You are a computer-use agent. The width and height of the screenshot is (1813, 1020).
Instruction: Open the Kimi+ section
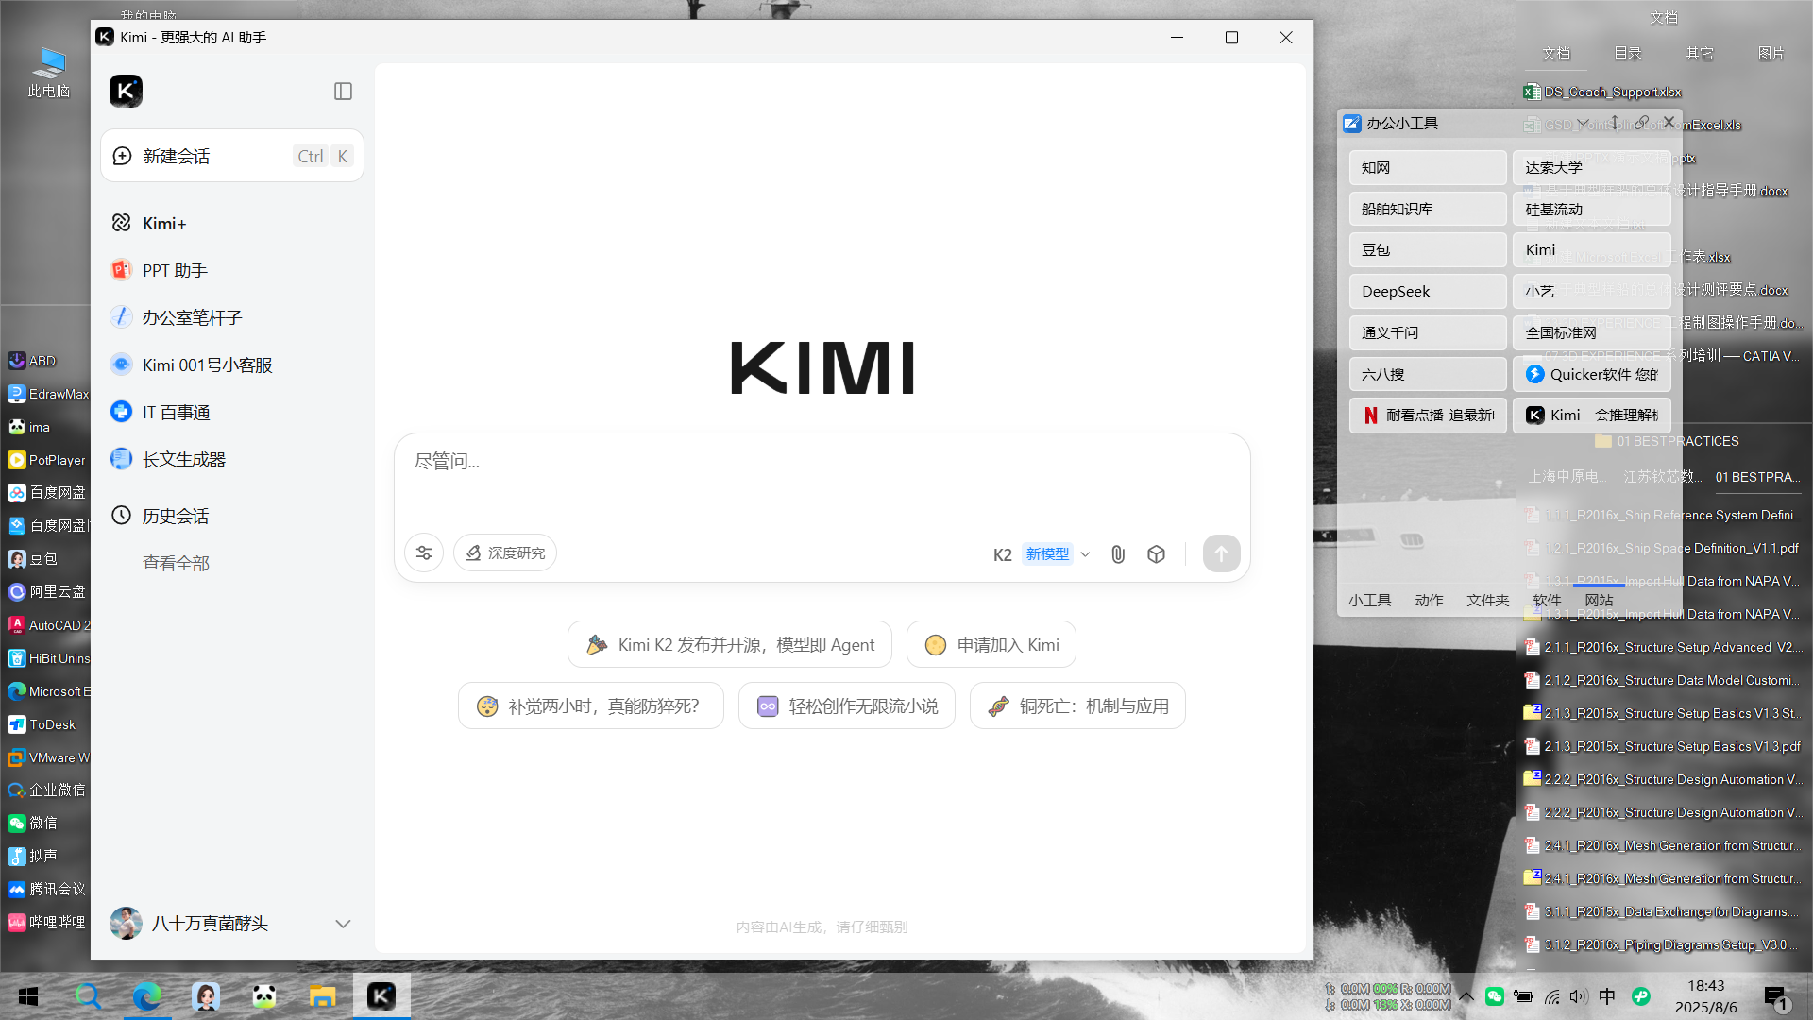pyautogui.click(x=164, y=223)
